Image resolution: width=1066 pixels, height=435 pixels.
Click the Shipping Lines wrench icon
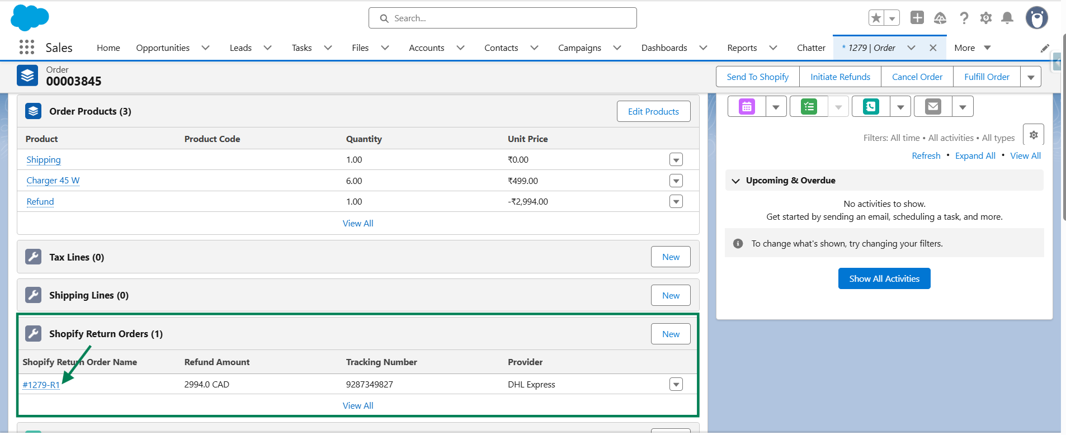pos(34,295)
